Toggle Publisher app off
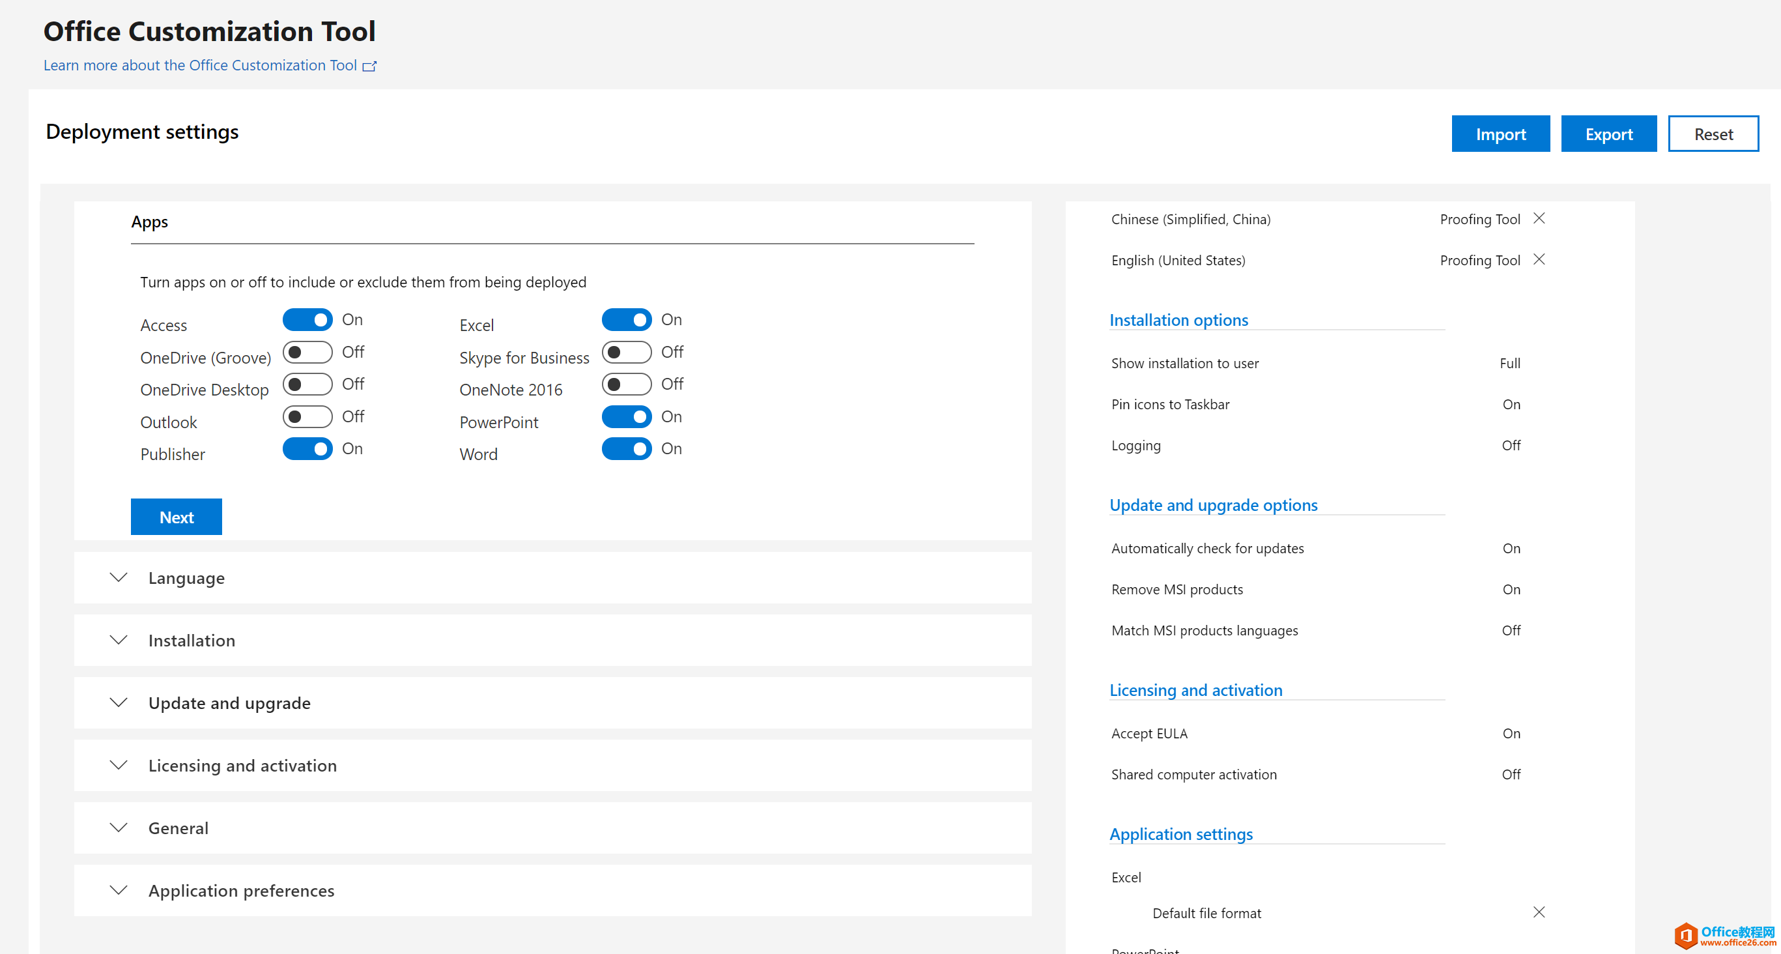Image resolution: width=1781 pixels, height=954 pixels. tap(307, 449)
